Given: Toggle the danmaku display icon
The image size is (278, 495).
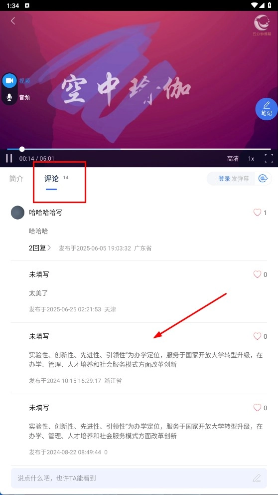Looking at the screenshot, I should pos(263,179).
